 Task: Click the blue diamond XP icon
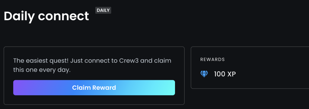point(204,74)
